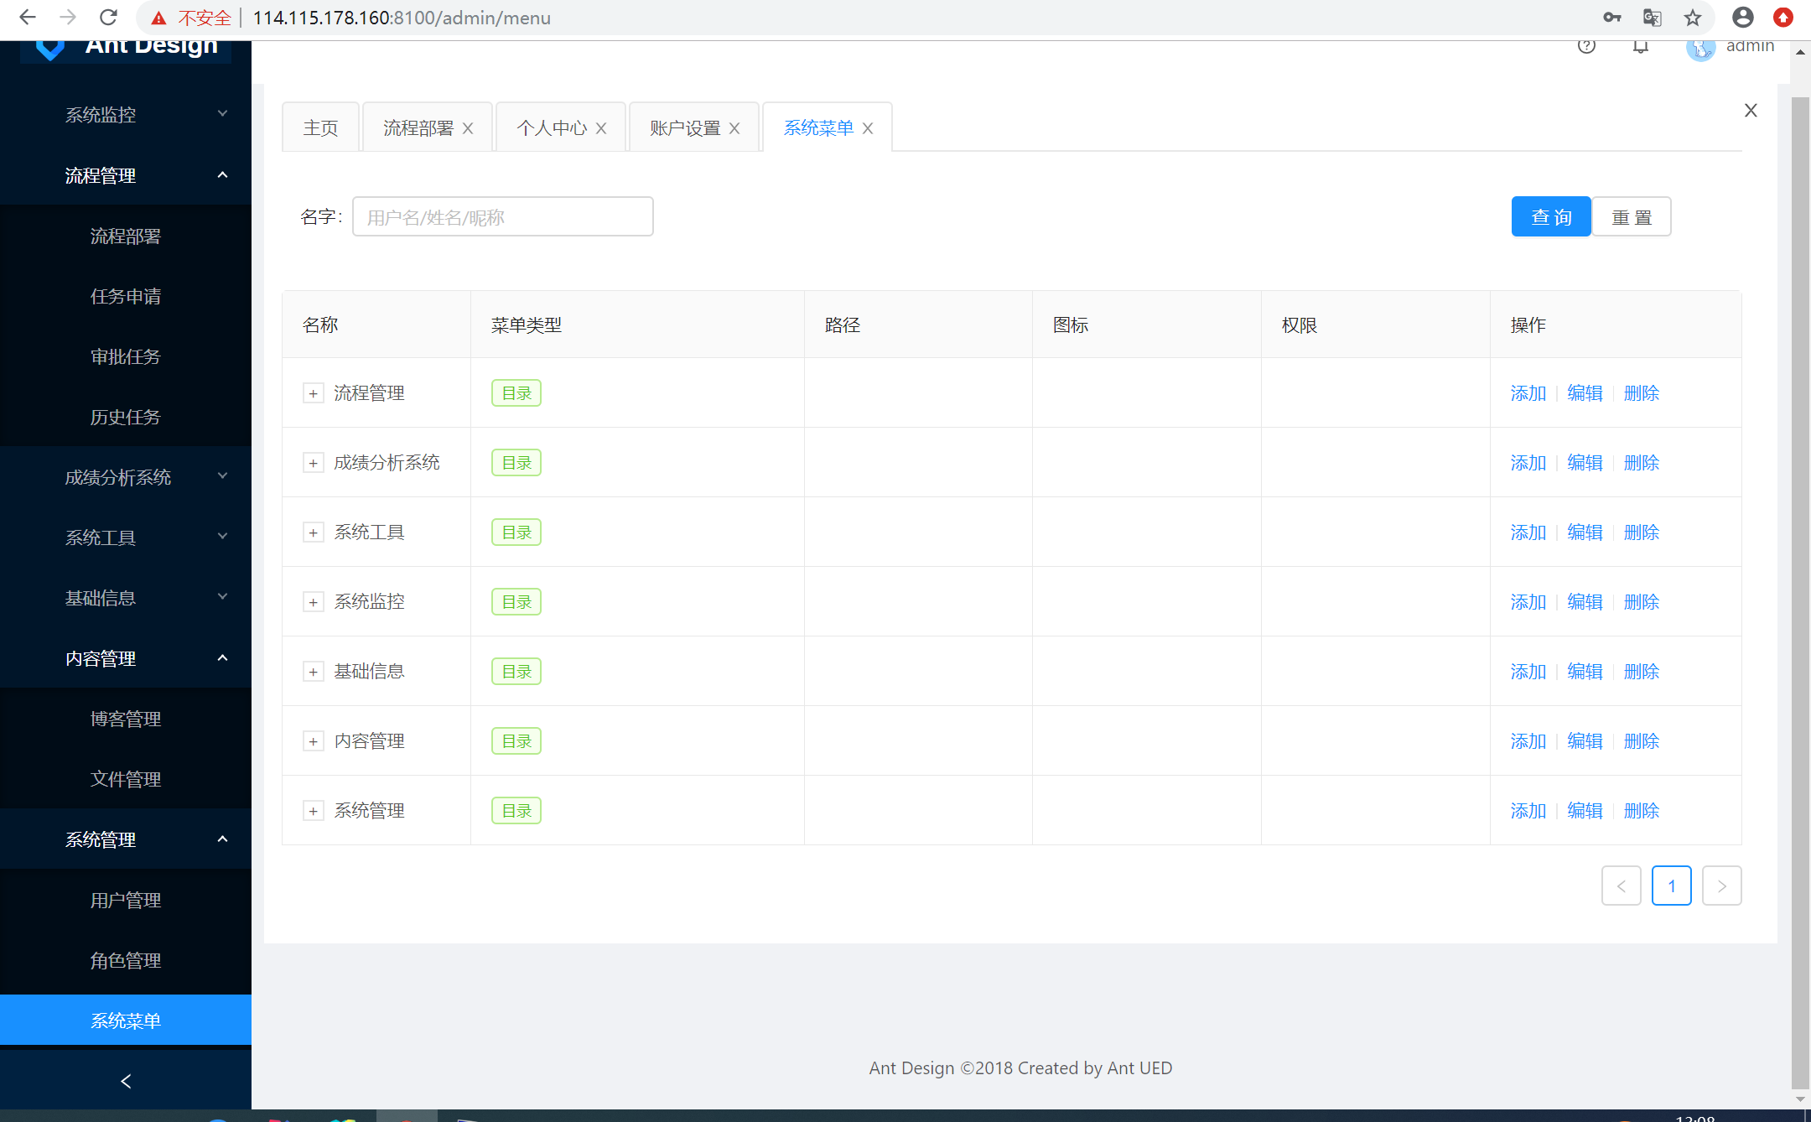Close the 账户设置 tab X icon
The height and width of the screenshot is (1122, 1811).
(734, 128)
